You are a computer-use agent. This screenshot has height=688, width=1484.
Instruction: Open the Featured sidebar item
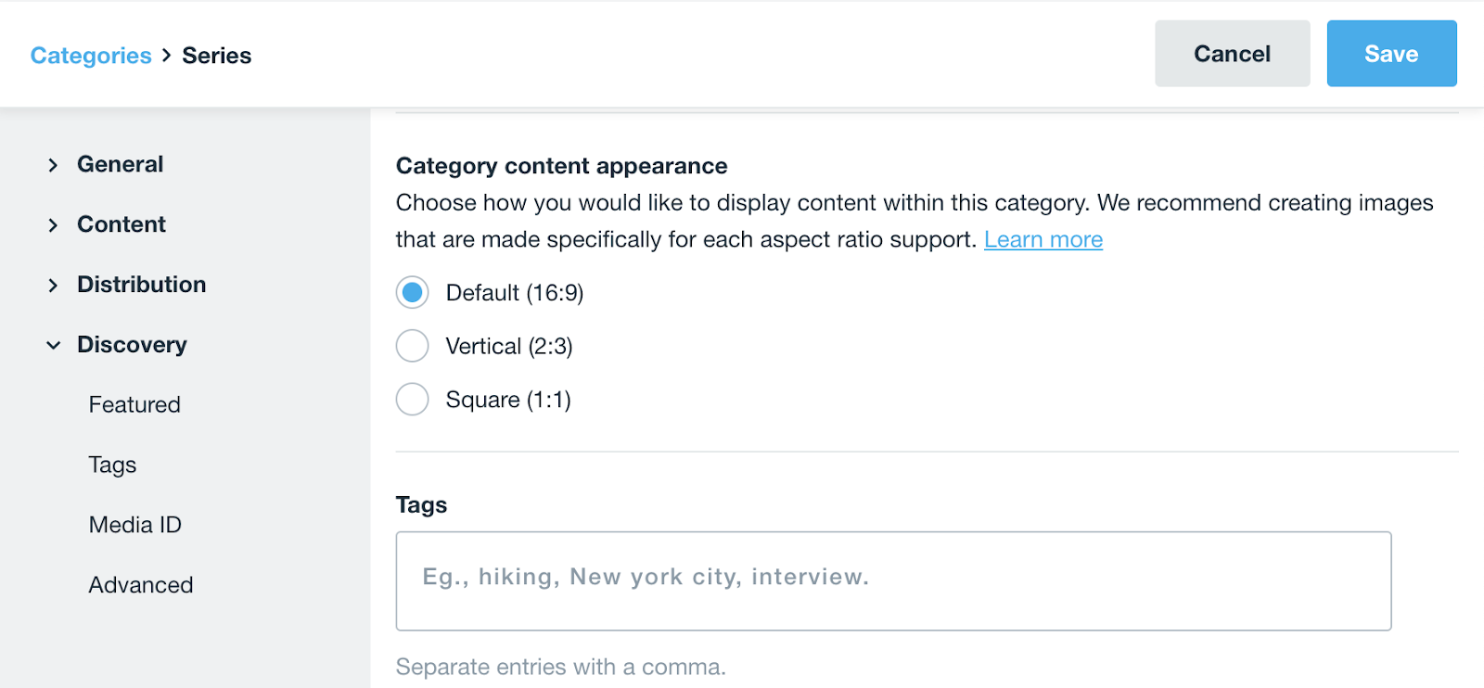coord(134,404)
